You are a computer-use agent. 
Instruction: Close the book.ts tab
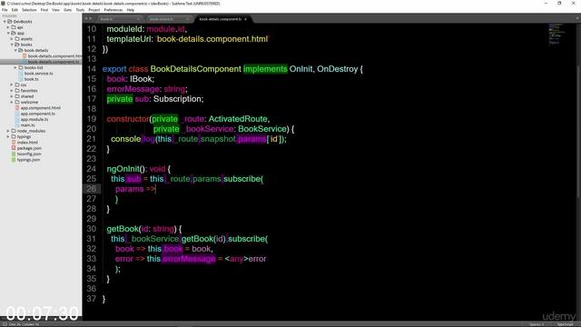point(139,19)
